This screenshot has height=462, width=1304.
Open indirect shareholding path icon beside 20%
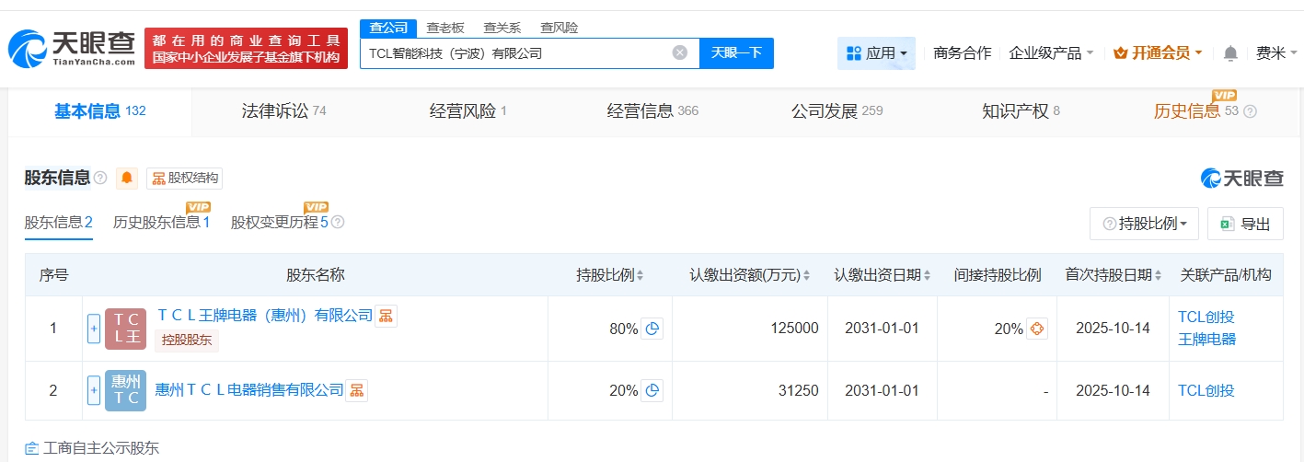[1037, 329]
